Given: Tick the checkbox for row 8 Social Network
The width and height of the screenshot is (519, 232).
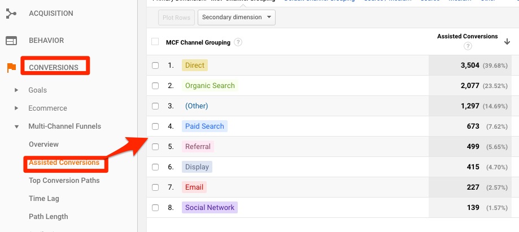Looking at the screenshot, I should [155, 208].
